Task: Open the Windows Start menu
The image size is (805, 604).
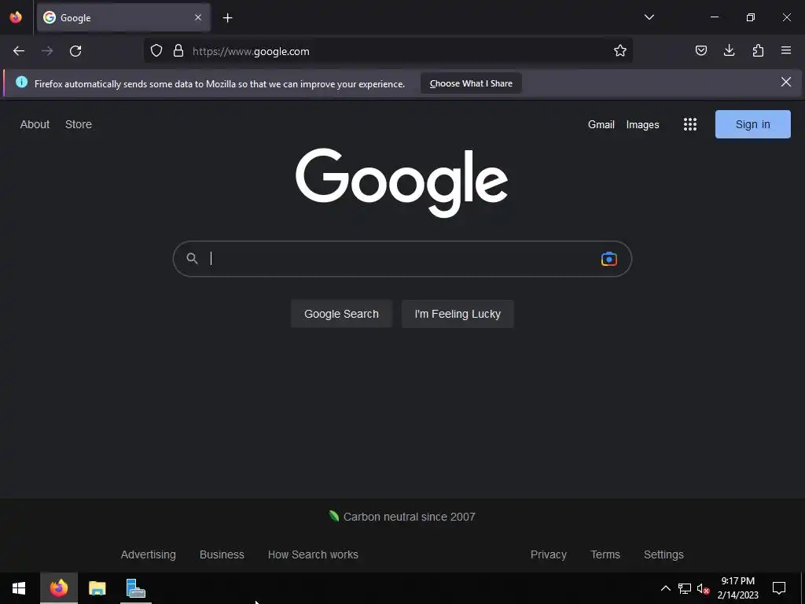Action: [19, 588]
